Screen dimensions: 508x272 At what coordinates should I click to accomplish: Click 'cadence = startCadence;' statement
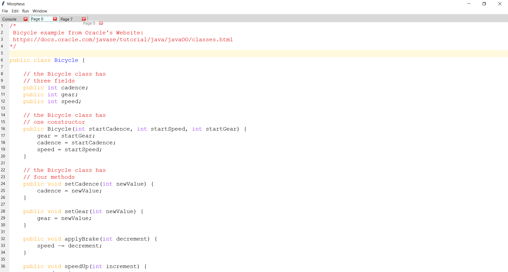(76, 143)
